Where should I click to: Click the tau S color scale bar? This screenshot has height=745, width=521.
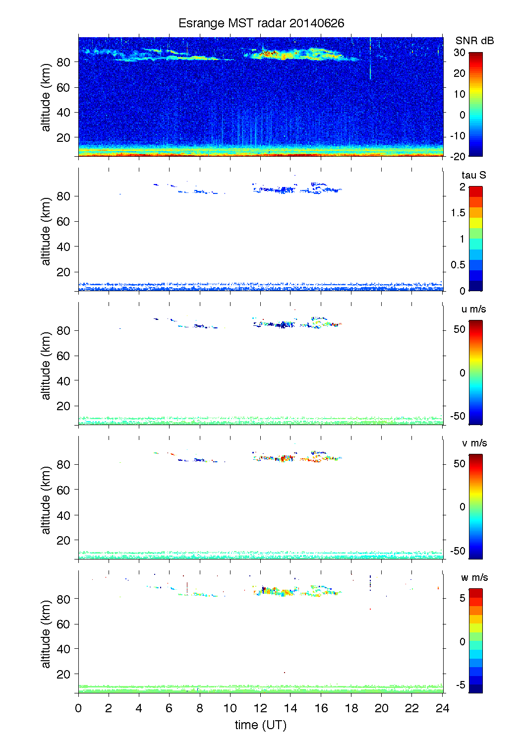coord(475,239)
